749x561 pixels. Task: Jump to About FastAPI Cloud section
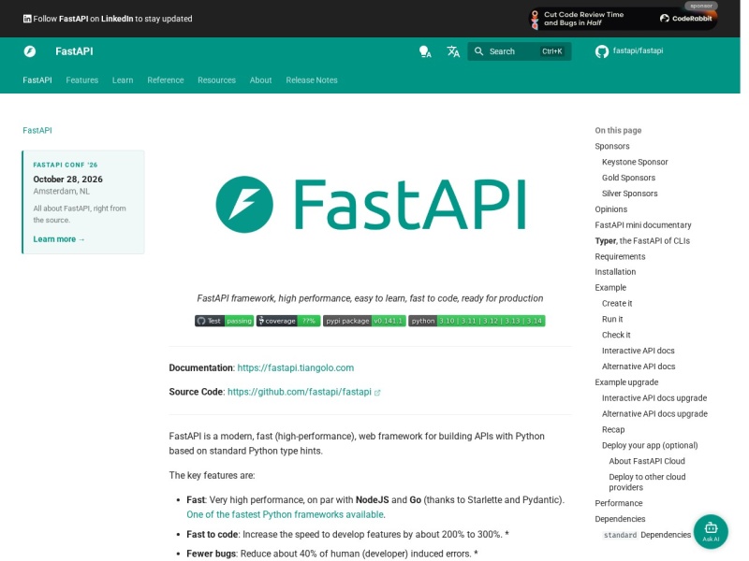(x=647, y=460)
